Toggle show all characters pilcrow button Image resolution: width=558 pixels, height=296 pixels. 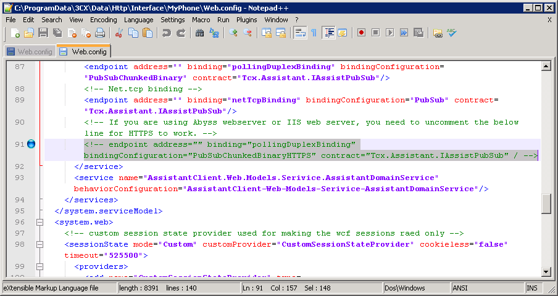[314, 33]
